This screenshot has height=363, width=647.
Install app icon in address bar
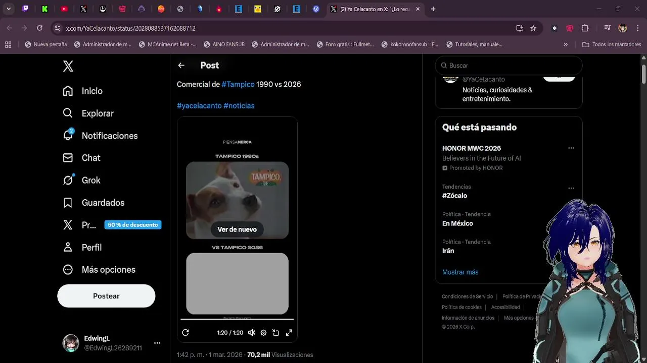point(519,28)
